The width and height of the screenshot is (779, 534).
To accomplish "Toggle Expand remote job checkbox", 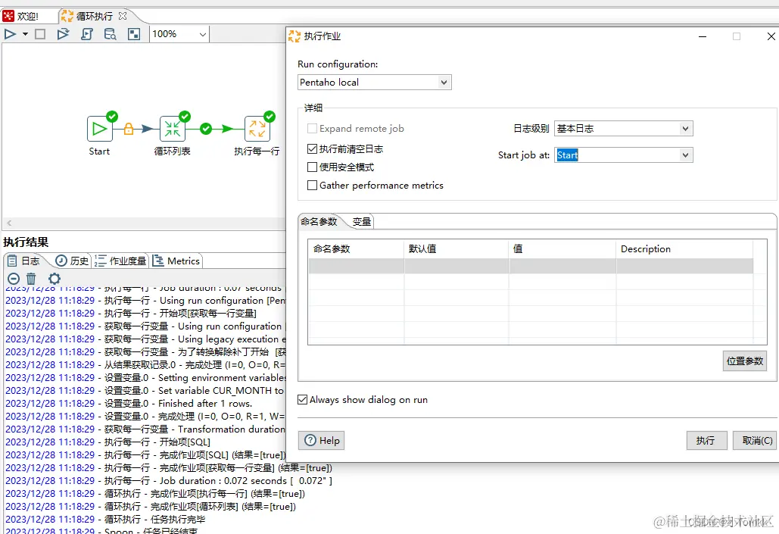I will (x=313, y=129).
